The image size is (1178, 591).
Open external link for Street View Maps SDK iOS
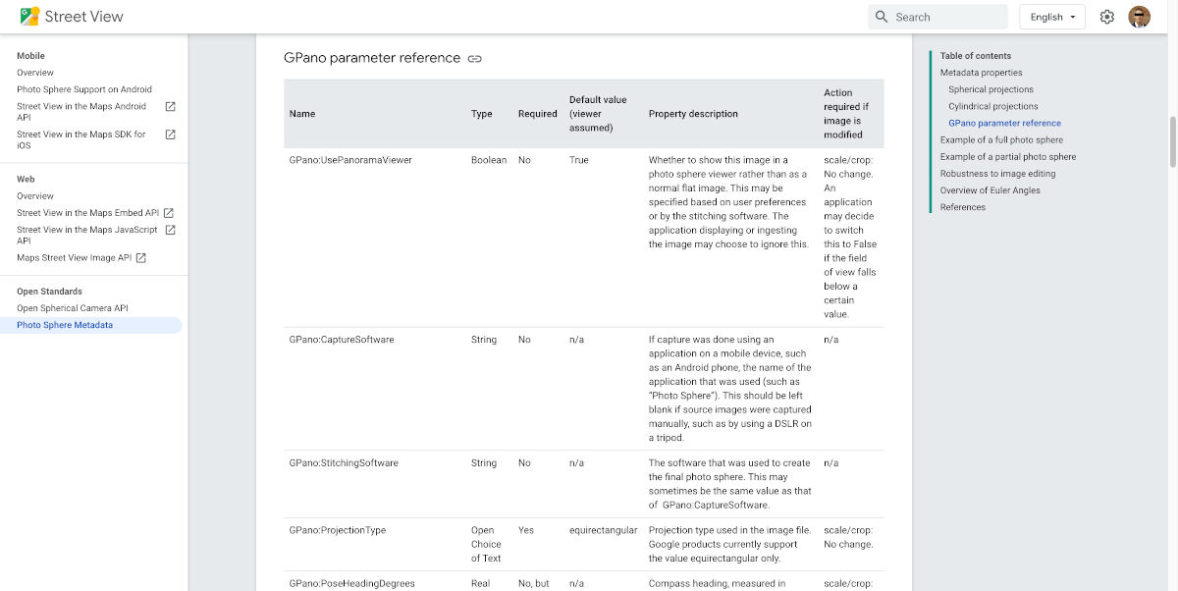(169, 134)
